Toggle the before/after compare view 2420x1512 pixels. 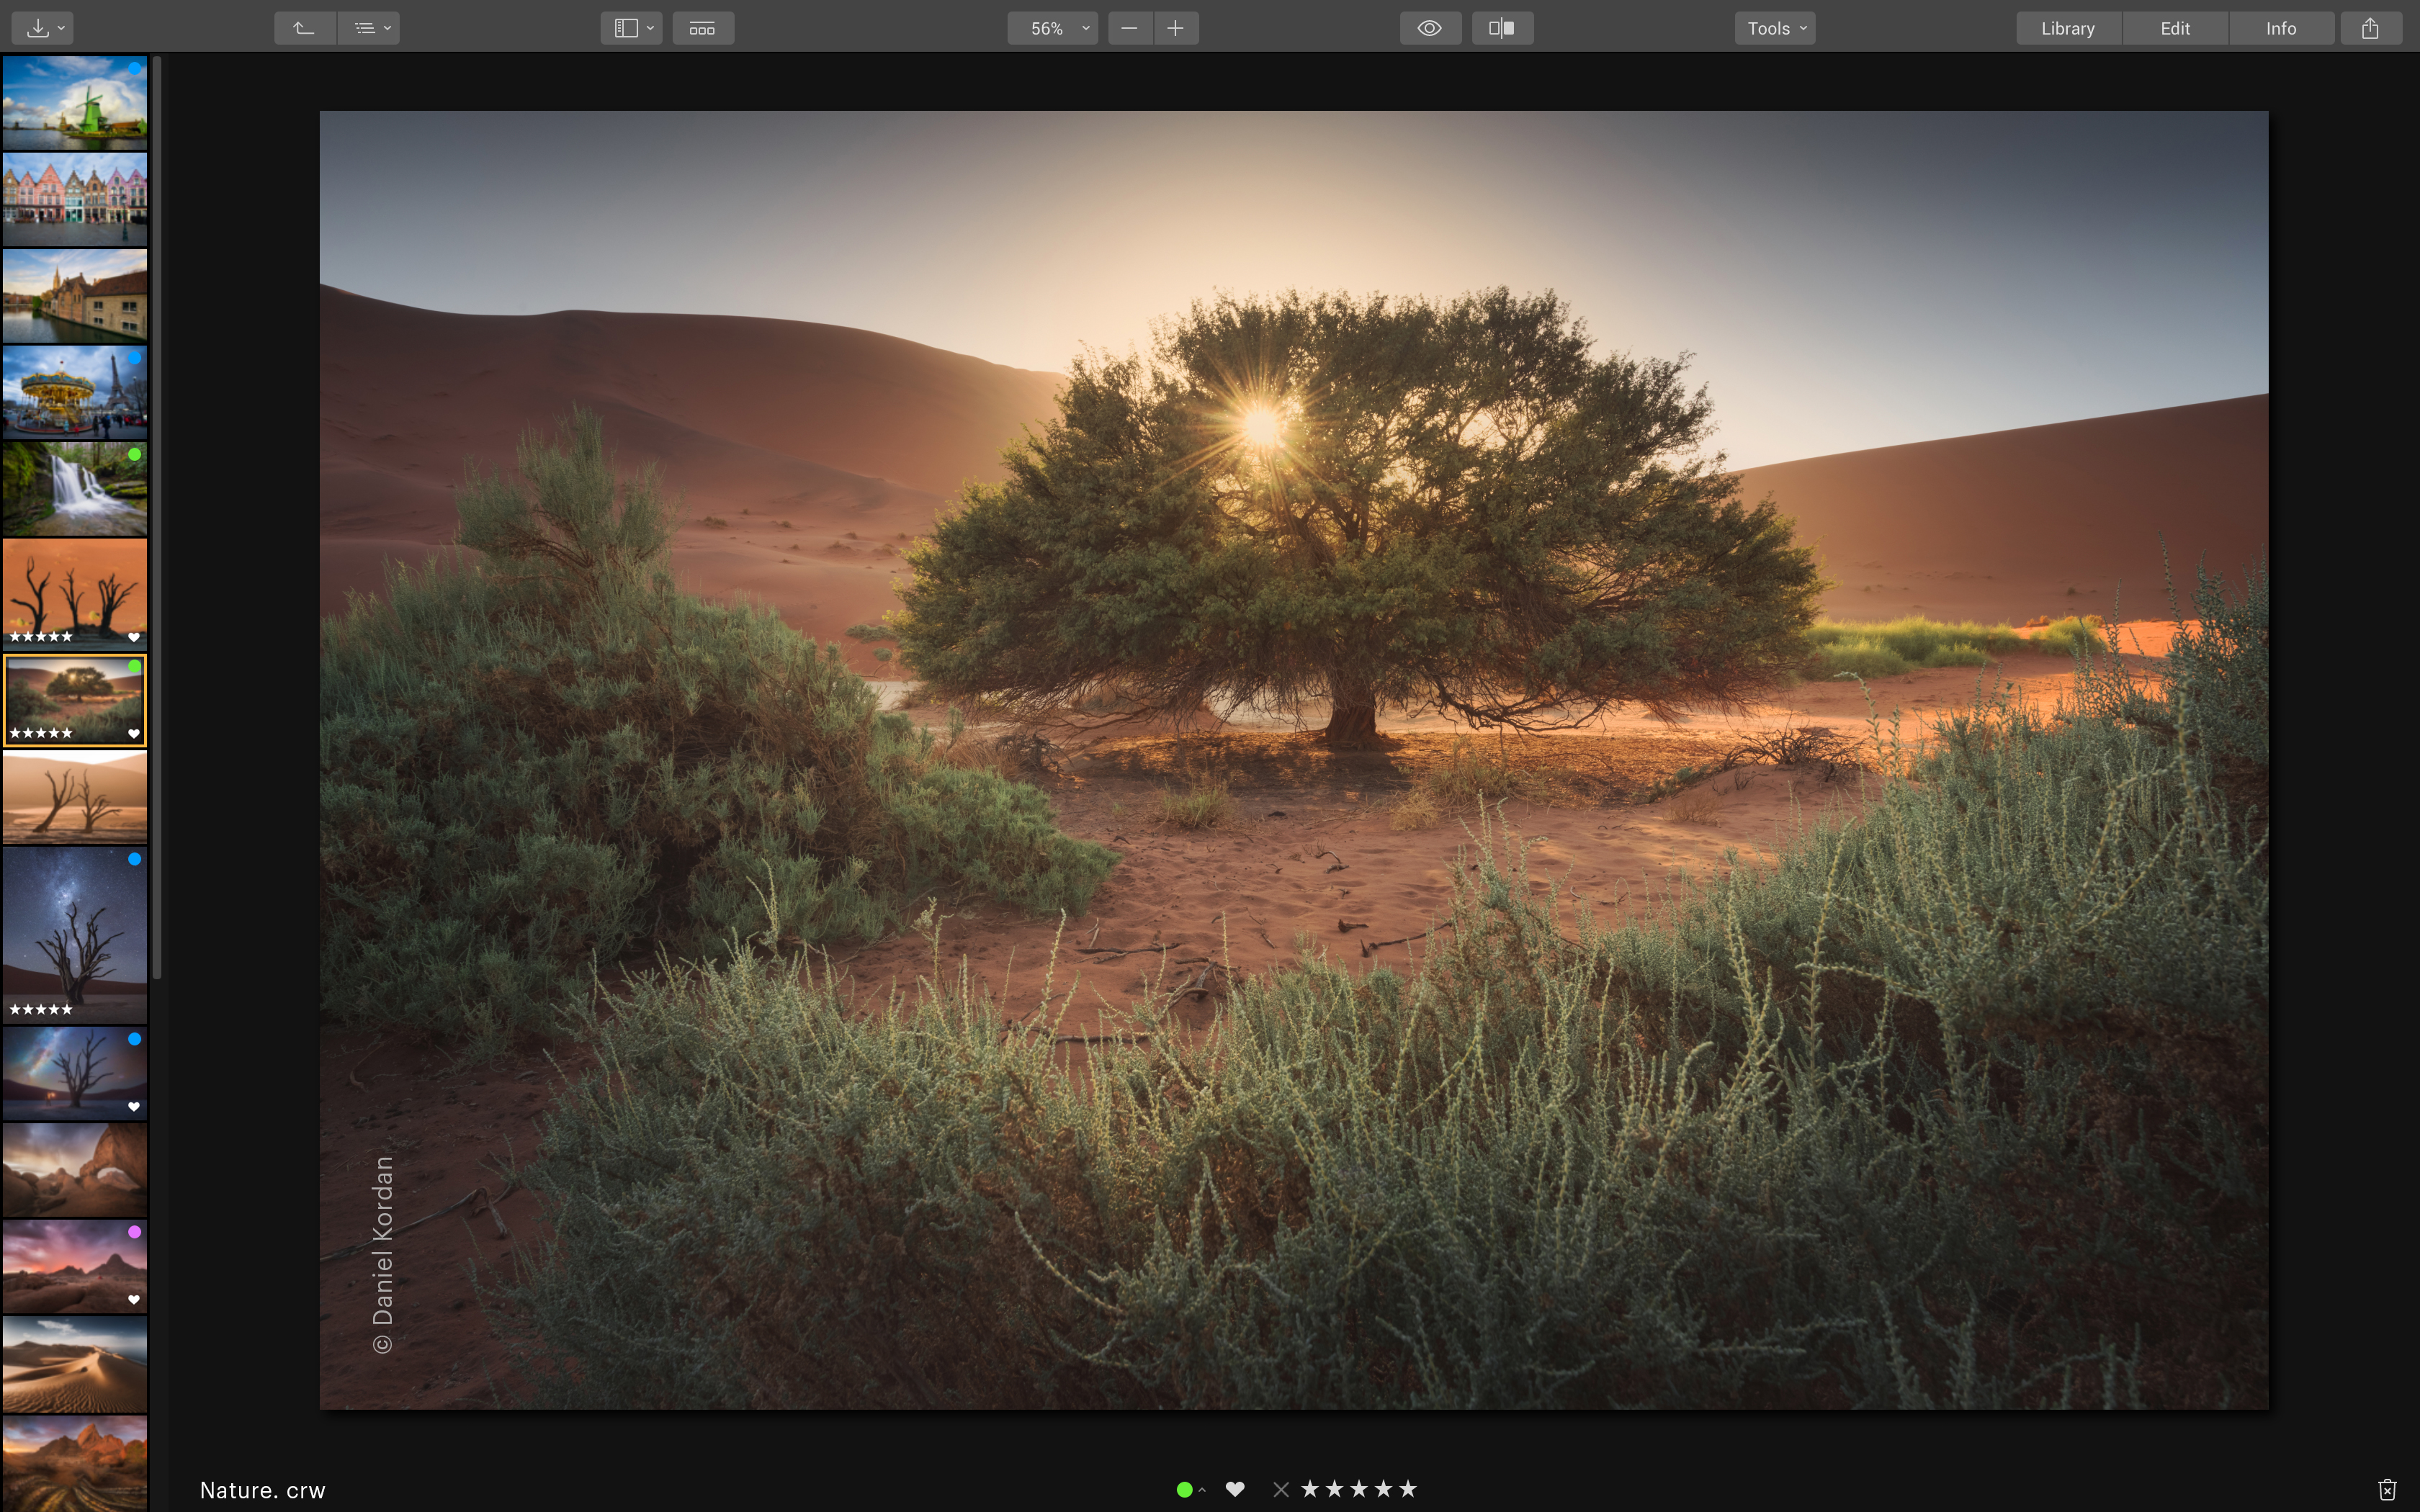1502,28
